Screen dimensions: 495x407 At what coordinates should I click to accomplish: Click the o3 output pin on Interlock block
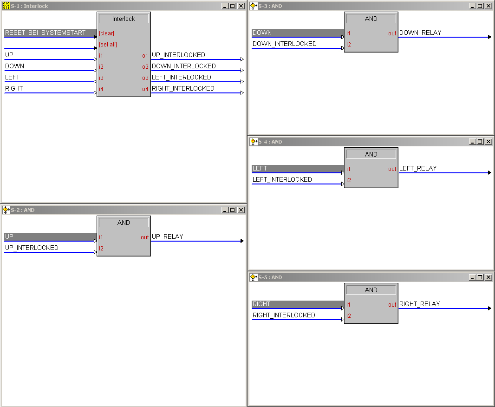click(x=145, y=78)
